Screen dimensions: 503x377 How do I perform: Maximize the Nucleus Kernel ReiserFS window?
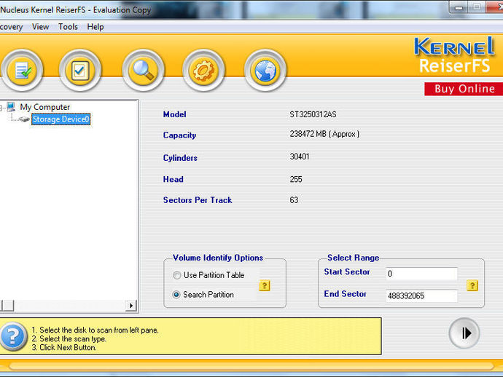[x=477, y=7]
